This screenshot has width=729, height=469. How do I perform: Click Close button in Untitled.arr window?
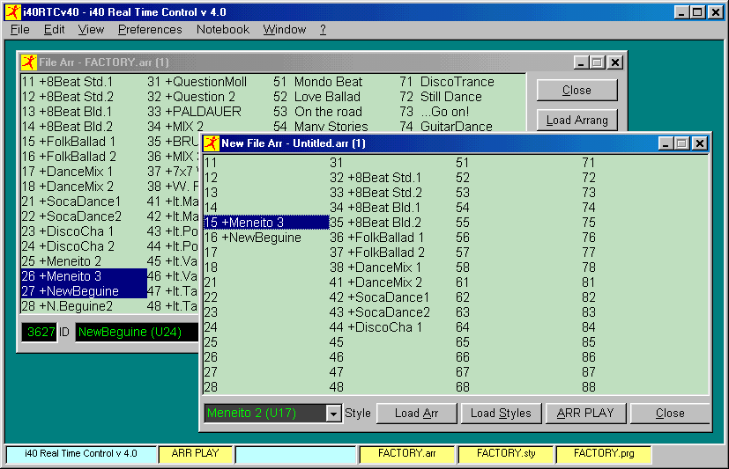coord(670,414)
